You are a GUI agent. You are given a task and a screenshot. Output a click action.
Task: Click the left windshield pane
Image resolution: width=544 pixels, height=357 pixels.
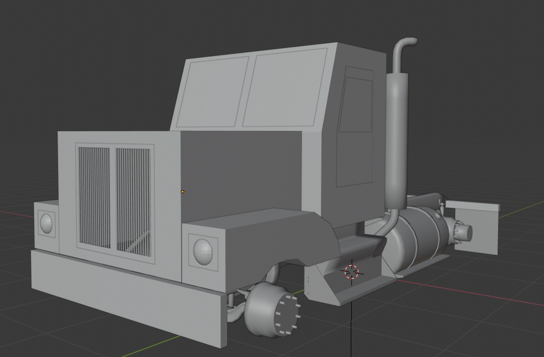[x=212, y=92]
